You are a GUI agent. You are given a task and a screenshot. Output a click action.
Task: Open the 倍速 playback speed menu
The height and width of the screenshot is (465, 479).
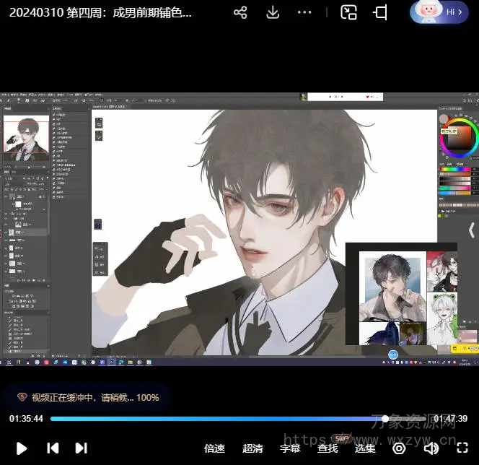coord(214,448)
